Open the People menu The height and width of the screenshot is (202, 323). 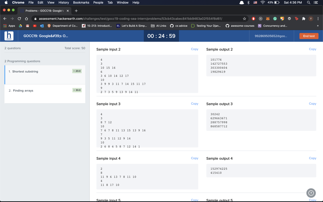click(98, 3)
